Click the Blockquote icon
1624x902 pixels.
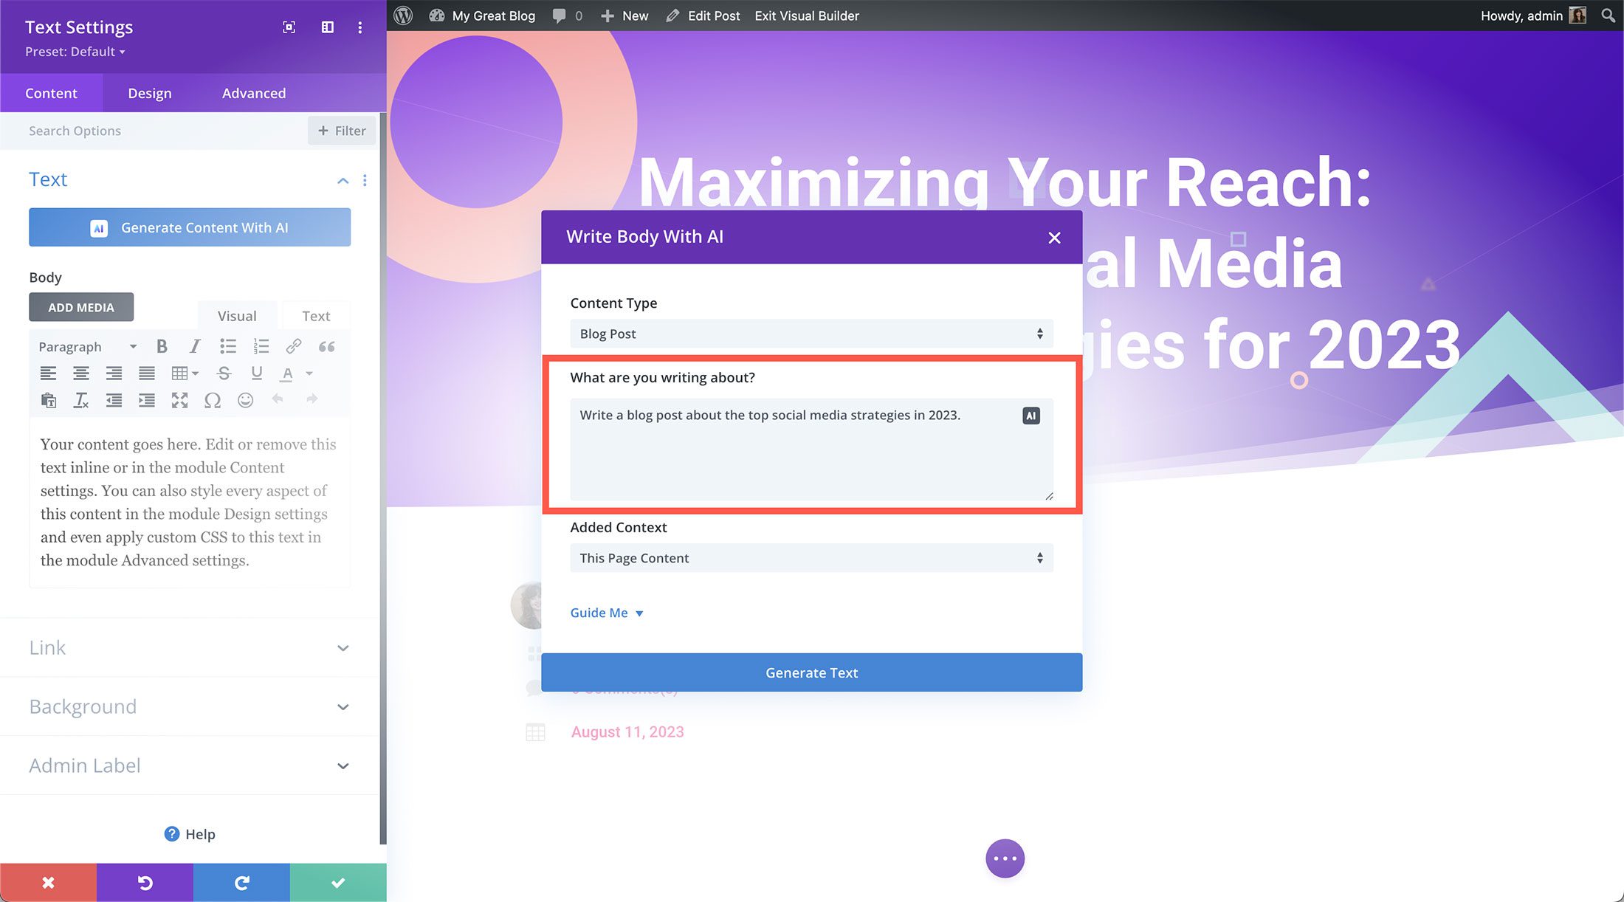(x=326, y=347)
